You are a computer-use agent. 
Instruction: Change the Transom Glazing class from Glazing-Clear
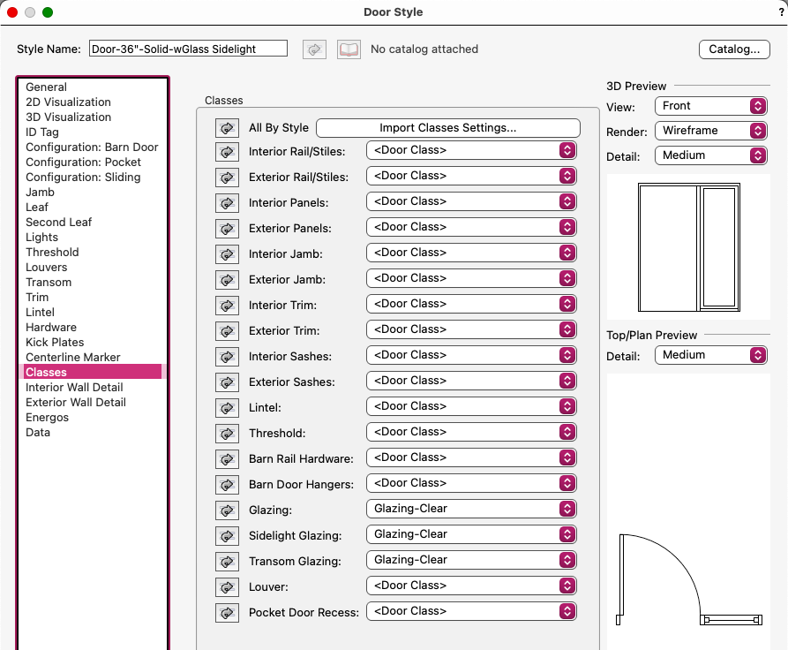coord(471,560)
